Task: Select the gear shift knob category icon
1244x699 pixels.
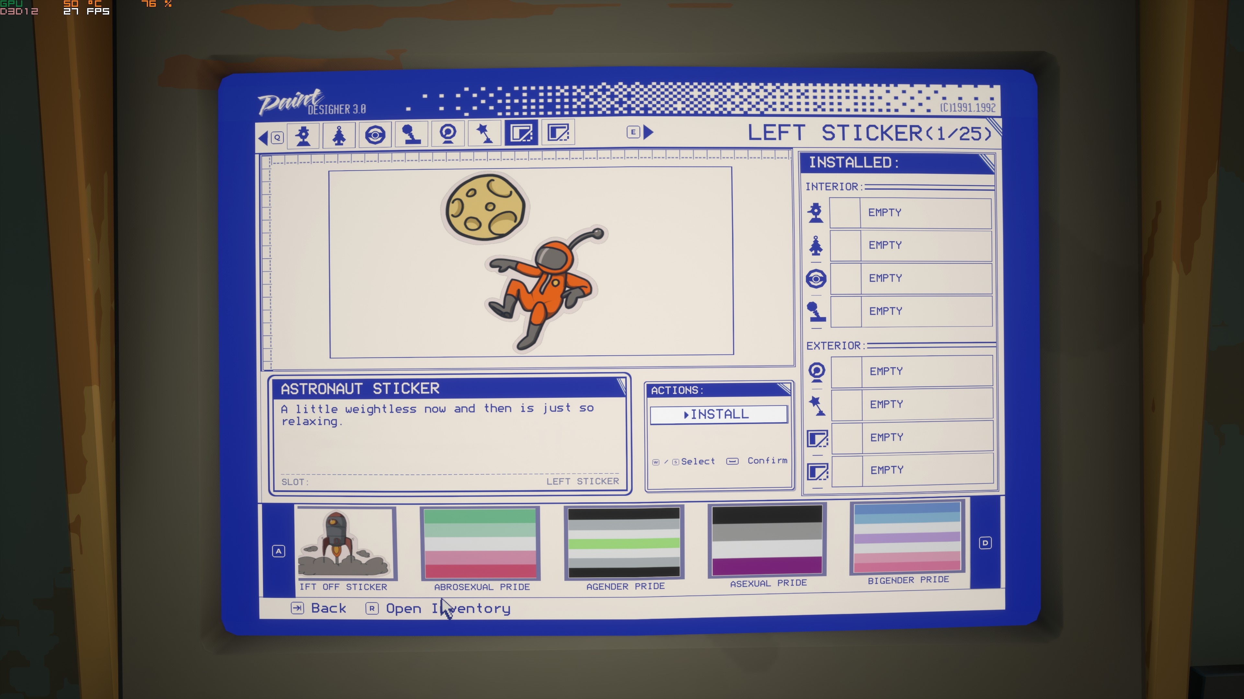Action: (411, 134)
